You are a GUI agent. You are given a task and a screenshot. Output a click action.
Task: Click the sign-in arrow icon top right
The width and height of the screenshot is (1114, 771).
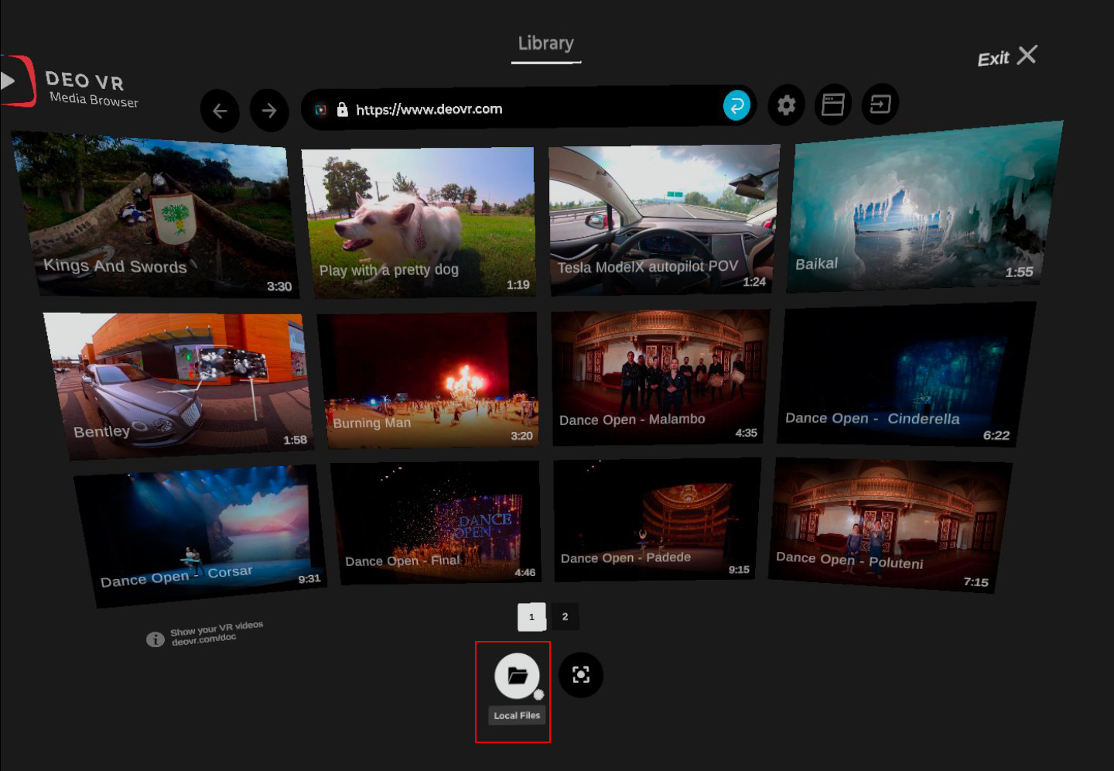(x=880, y=105)
